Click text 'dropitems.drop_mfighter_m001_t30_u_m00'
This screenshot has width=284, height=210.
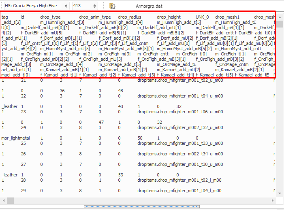(x=180, y=164)
